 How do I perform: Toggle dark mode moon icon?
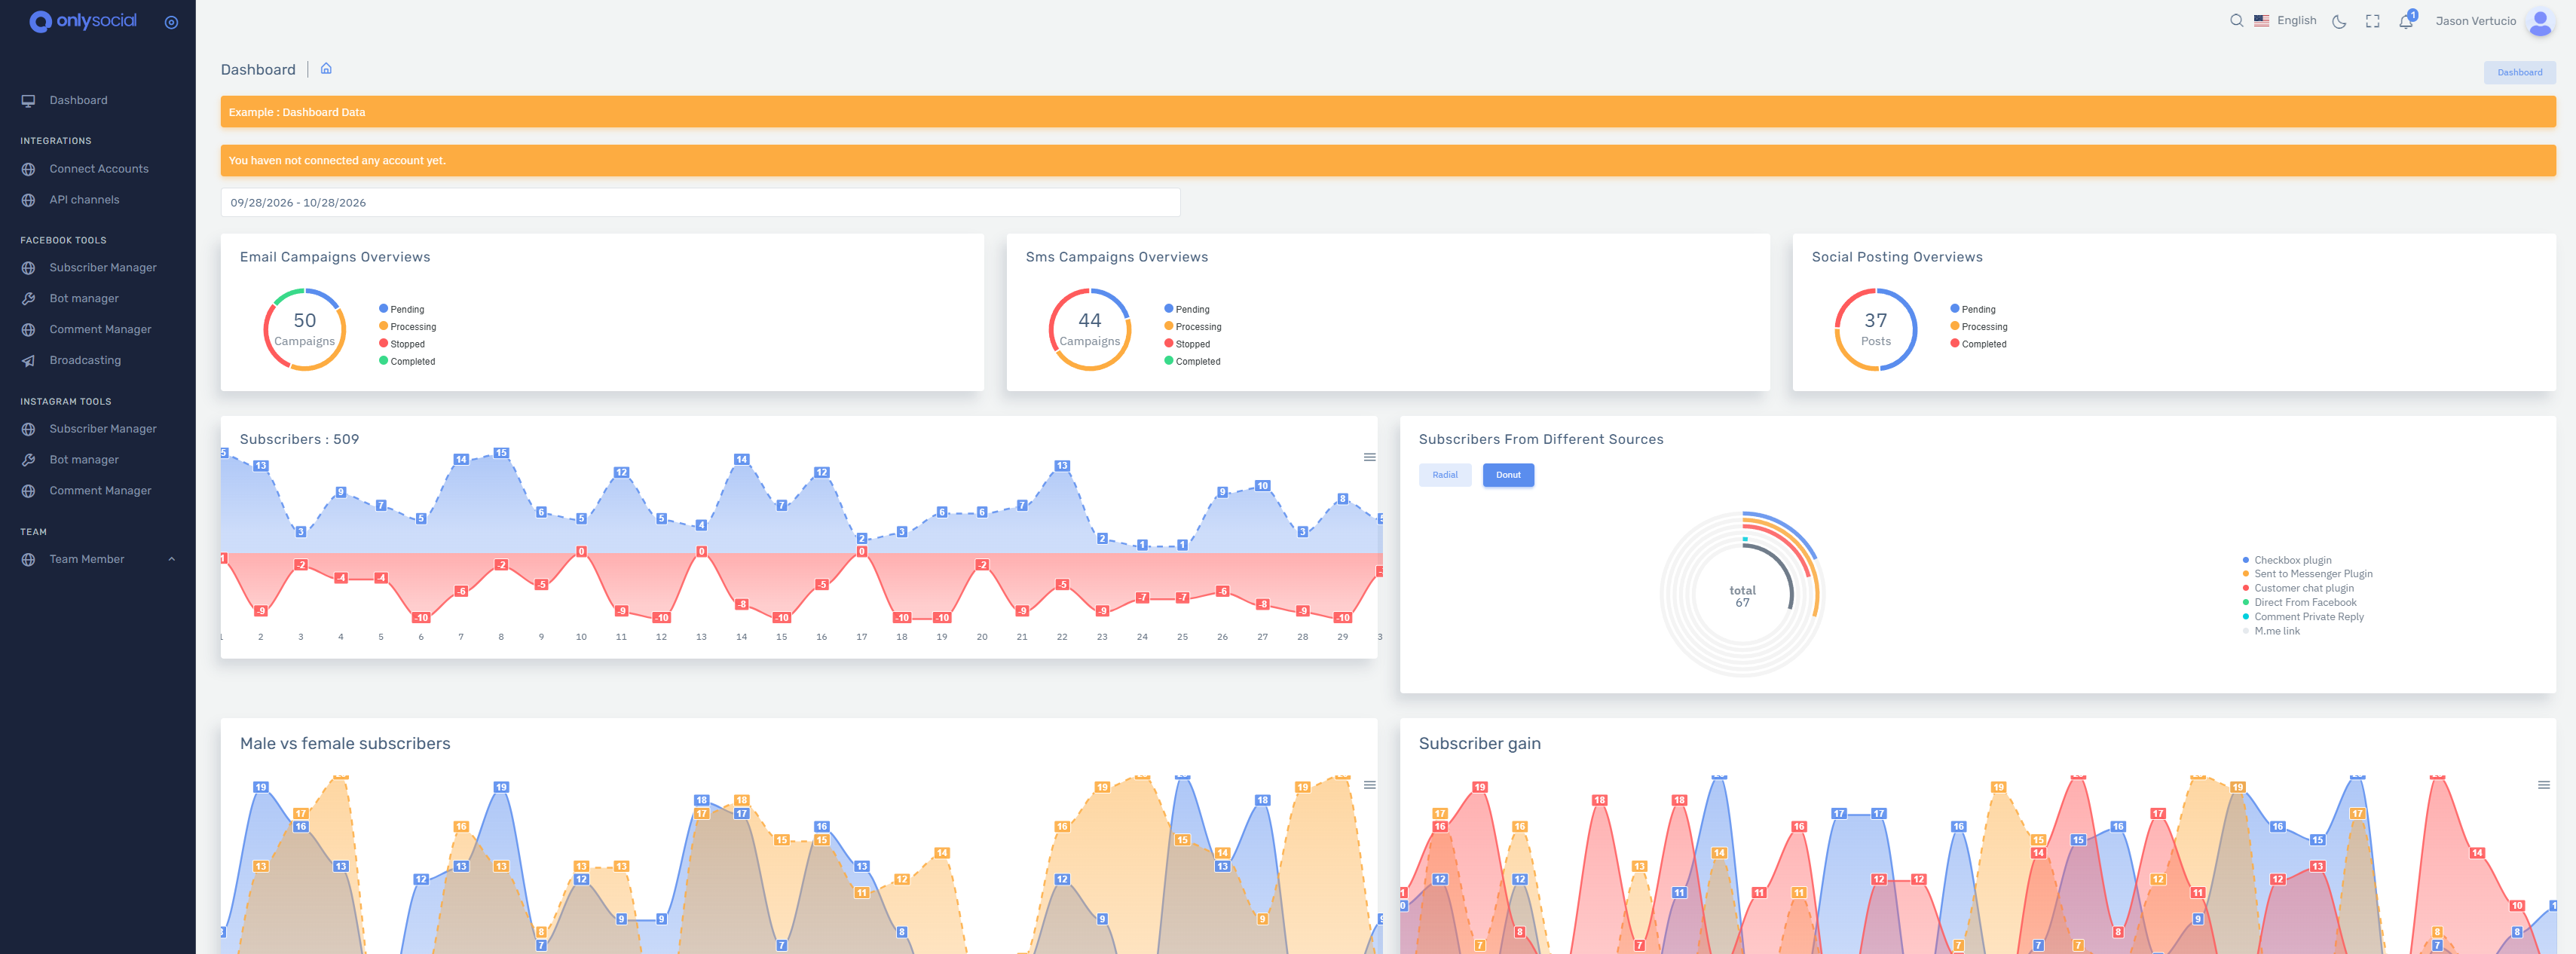[2339, 21]
